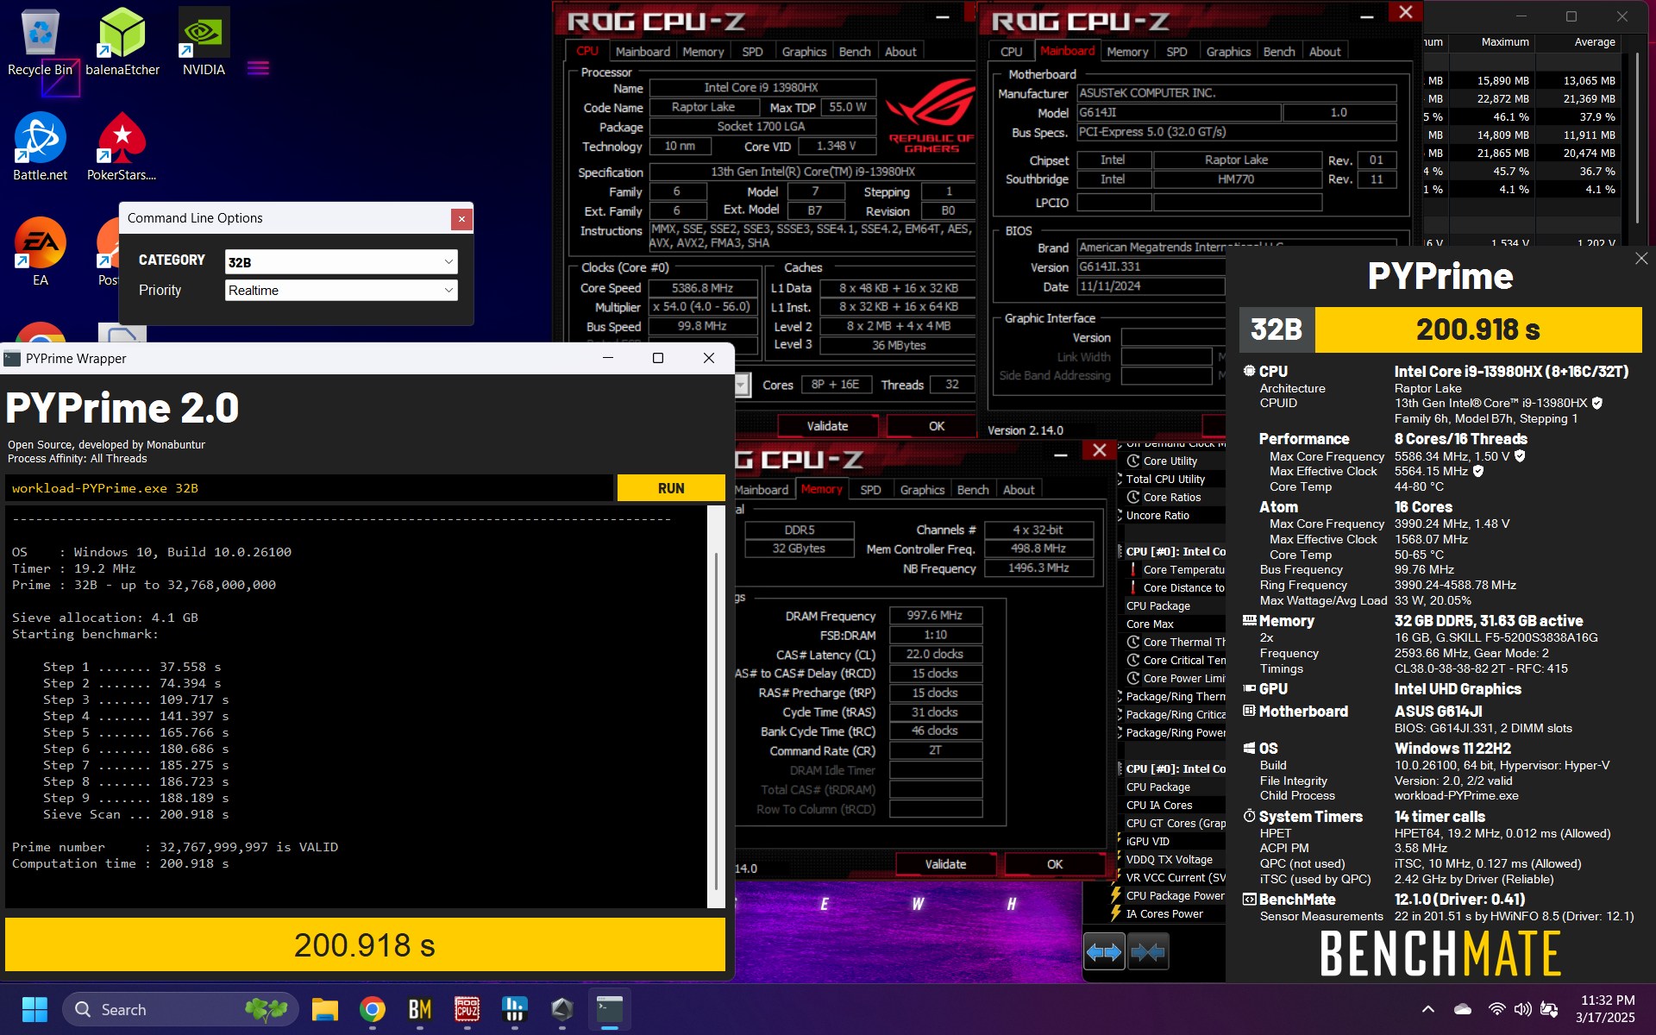Click HWiNFO expand columns blue arrows button
The width and height of the screenshot is (1656, 1035).
(1104, 952)
